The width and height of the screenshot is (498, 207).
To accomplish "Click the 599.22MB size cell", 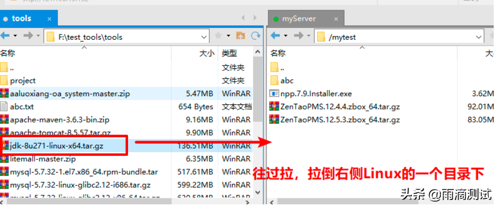I will point(195,184).
